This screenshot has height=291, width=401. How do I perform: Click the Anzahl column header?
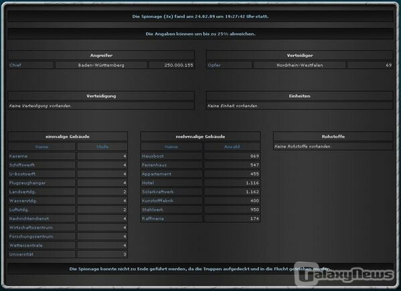click(x=232, y=147)
